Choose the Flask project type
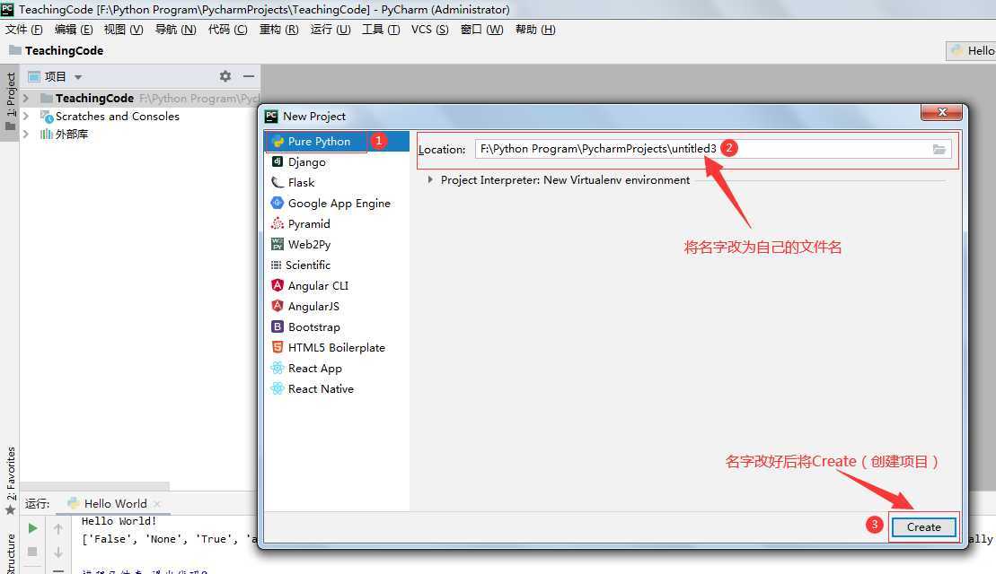 [x=301, y=183]
